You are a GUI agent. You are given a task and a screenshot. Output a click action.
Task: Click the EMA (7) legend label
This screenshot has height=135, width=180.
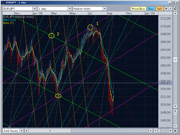pyautogui.click(x=8, y=23)
